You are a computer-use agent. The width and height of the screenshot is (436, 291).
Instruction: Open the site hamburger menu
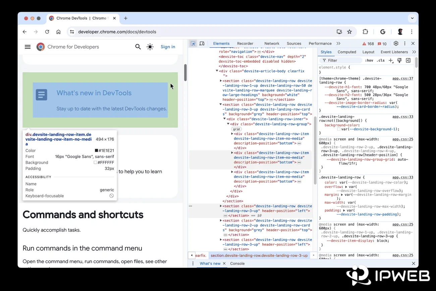coord(28,47)
